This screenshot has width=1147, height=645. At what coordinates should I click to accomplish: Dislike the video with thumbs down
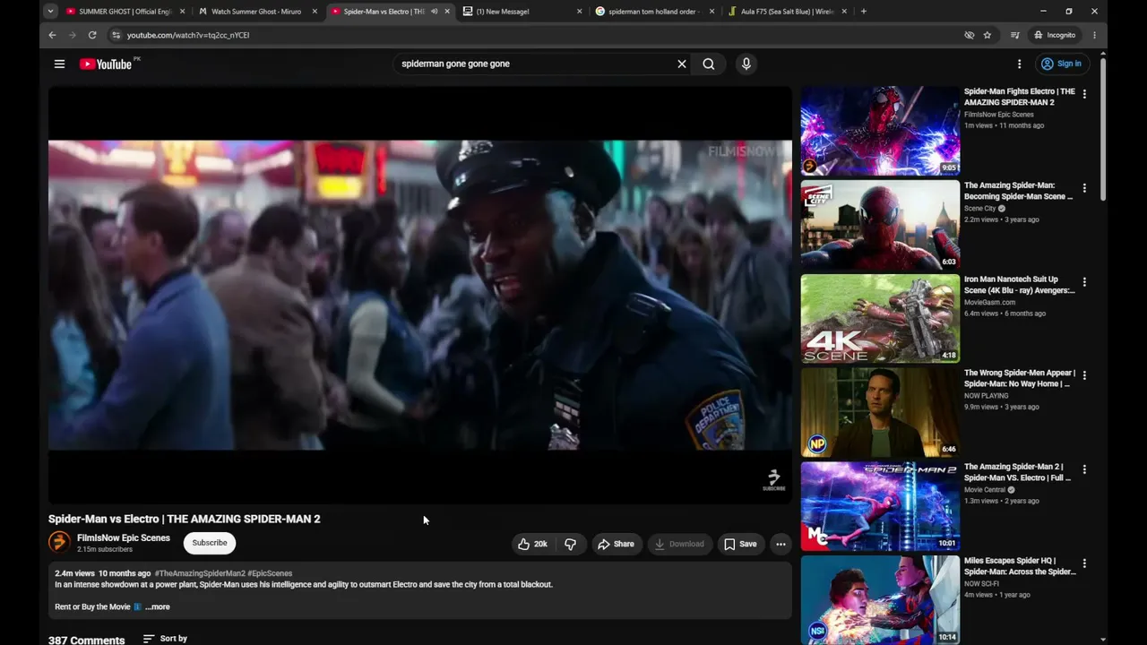point(570,544)
